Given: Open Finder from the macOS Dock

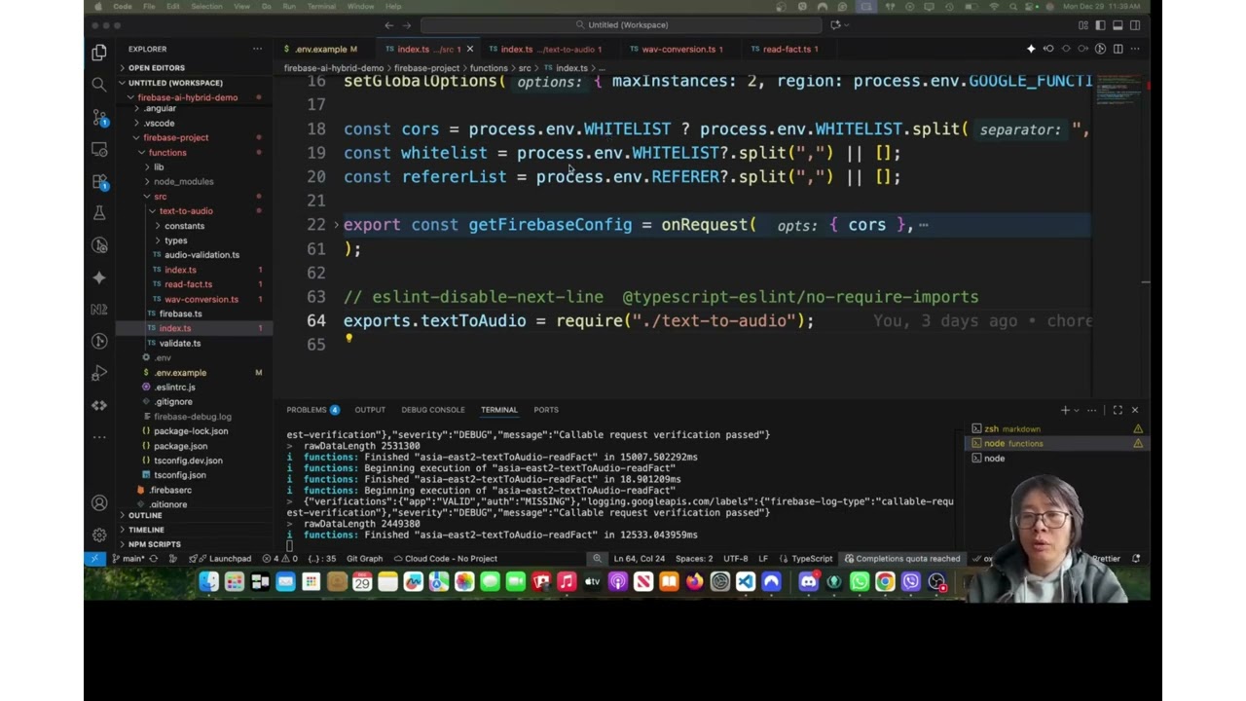Looking at the screenshot, I should (208, 582).
